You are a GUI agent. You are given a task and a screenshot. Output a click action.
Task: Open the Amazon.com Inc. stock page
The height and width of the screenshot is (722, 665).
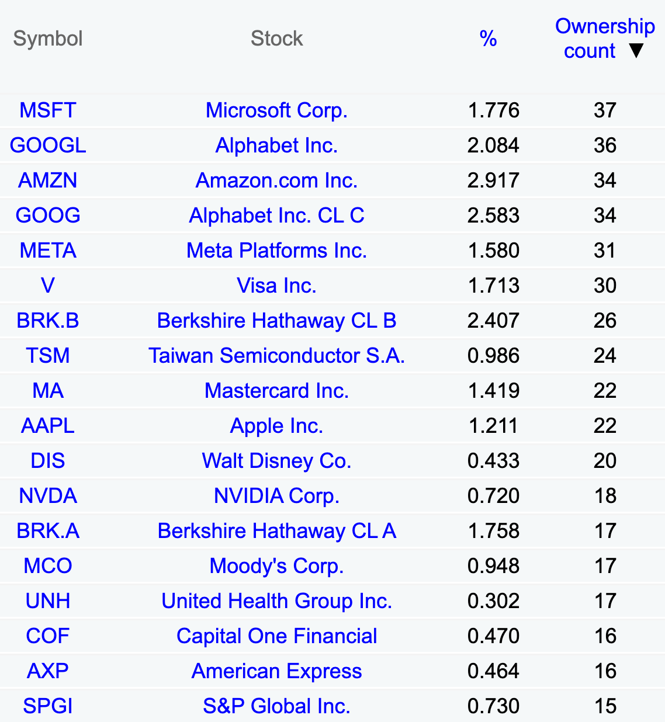277,180
